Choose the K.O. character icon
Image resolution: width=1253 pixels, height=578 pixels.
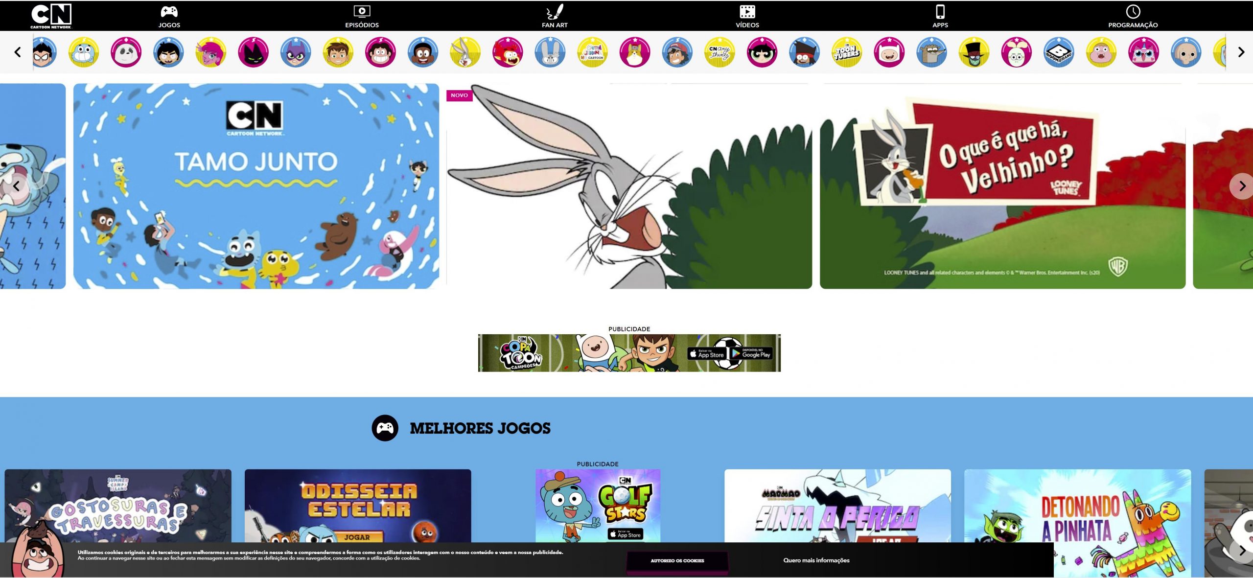pyautogui.click(x=805, y=52)
